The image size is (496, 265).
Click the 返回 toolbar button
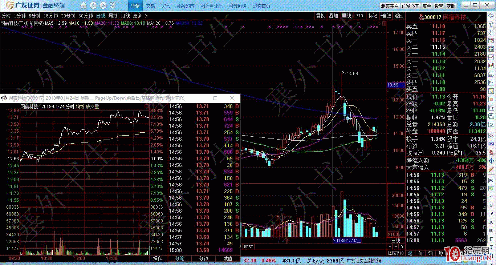point(399,16)
